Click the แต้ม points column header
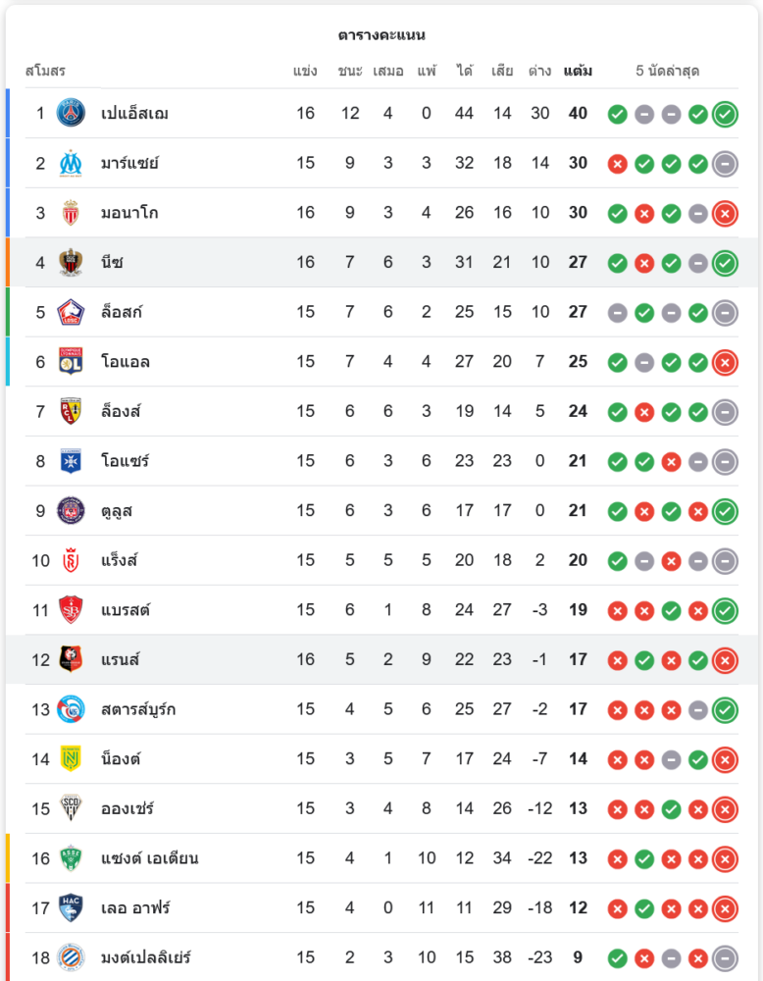 (x=578, y=72)
